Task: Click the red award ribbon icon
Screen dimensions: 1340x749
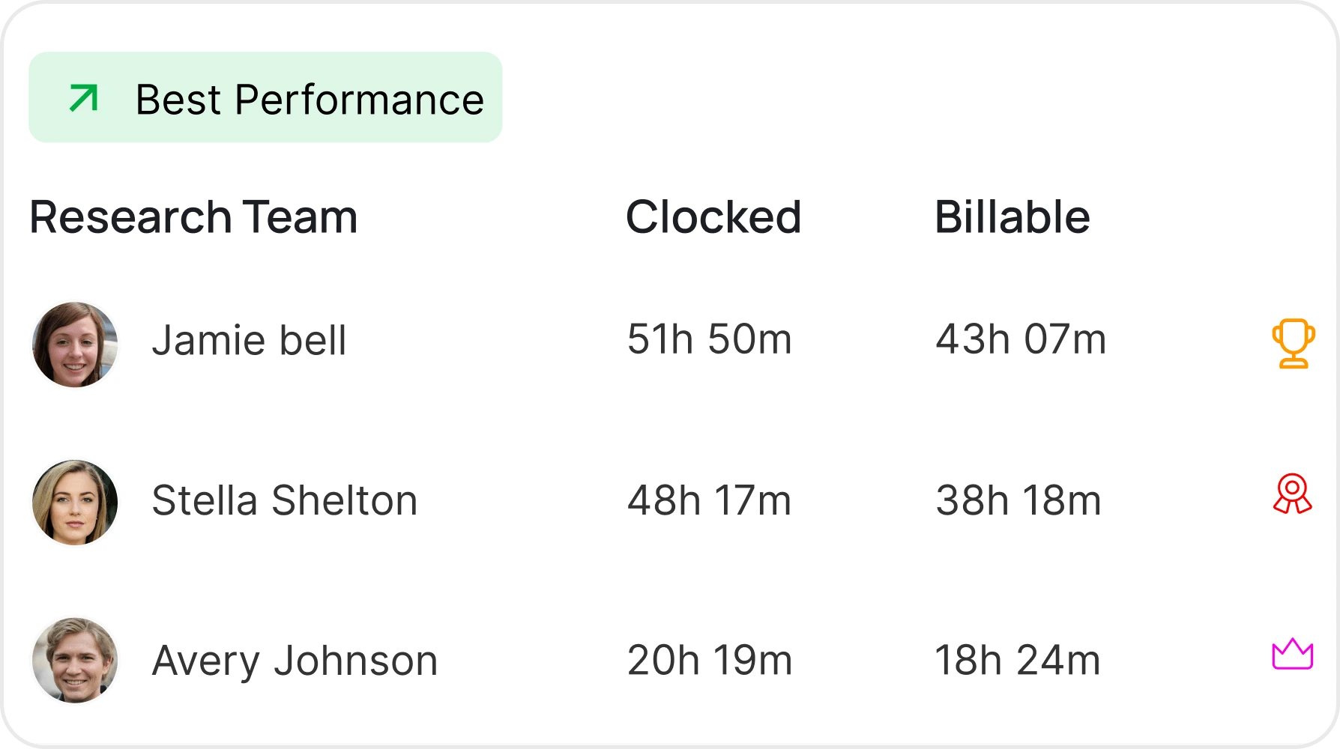Action: pos(1293,494)
